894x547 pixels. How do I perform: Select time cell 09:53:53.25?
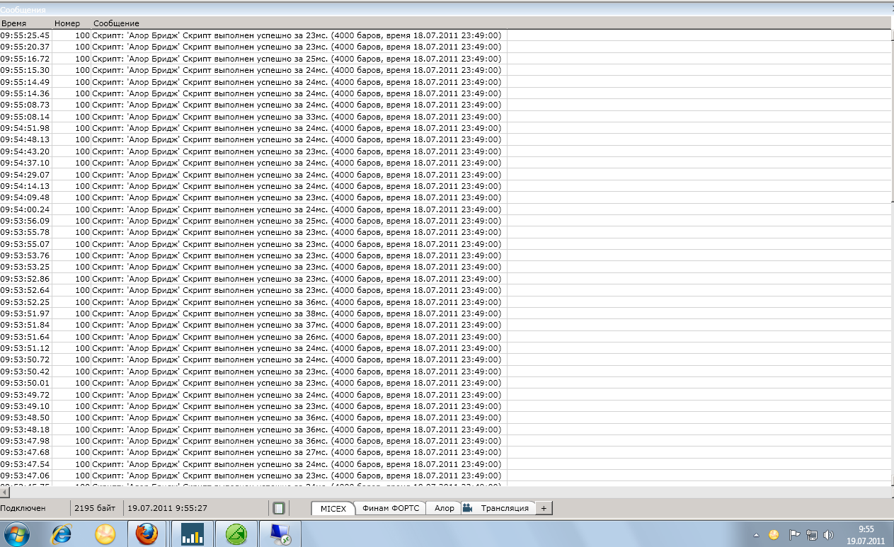(25, 267)
